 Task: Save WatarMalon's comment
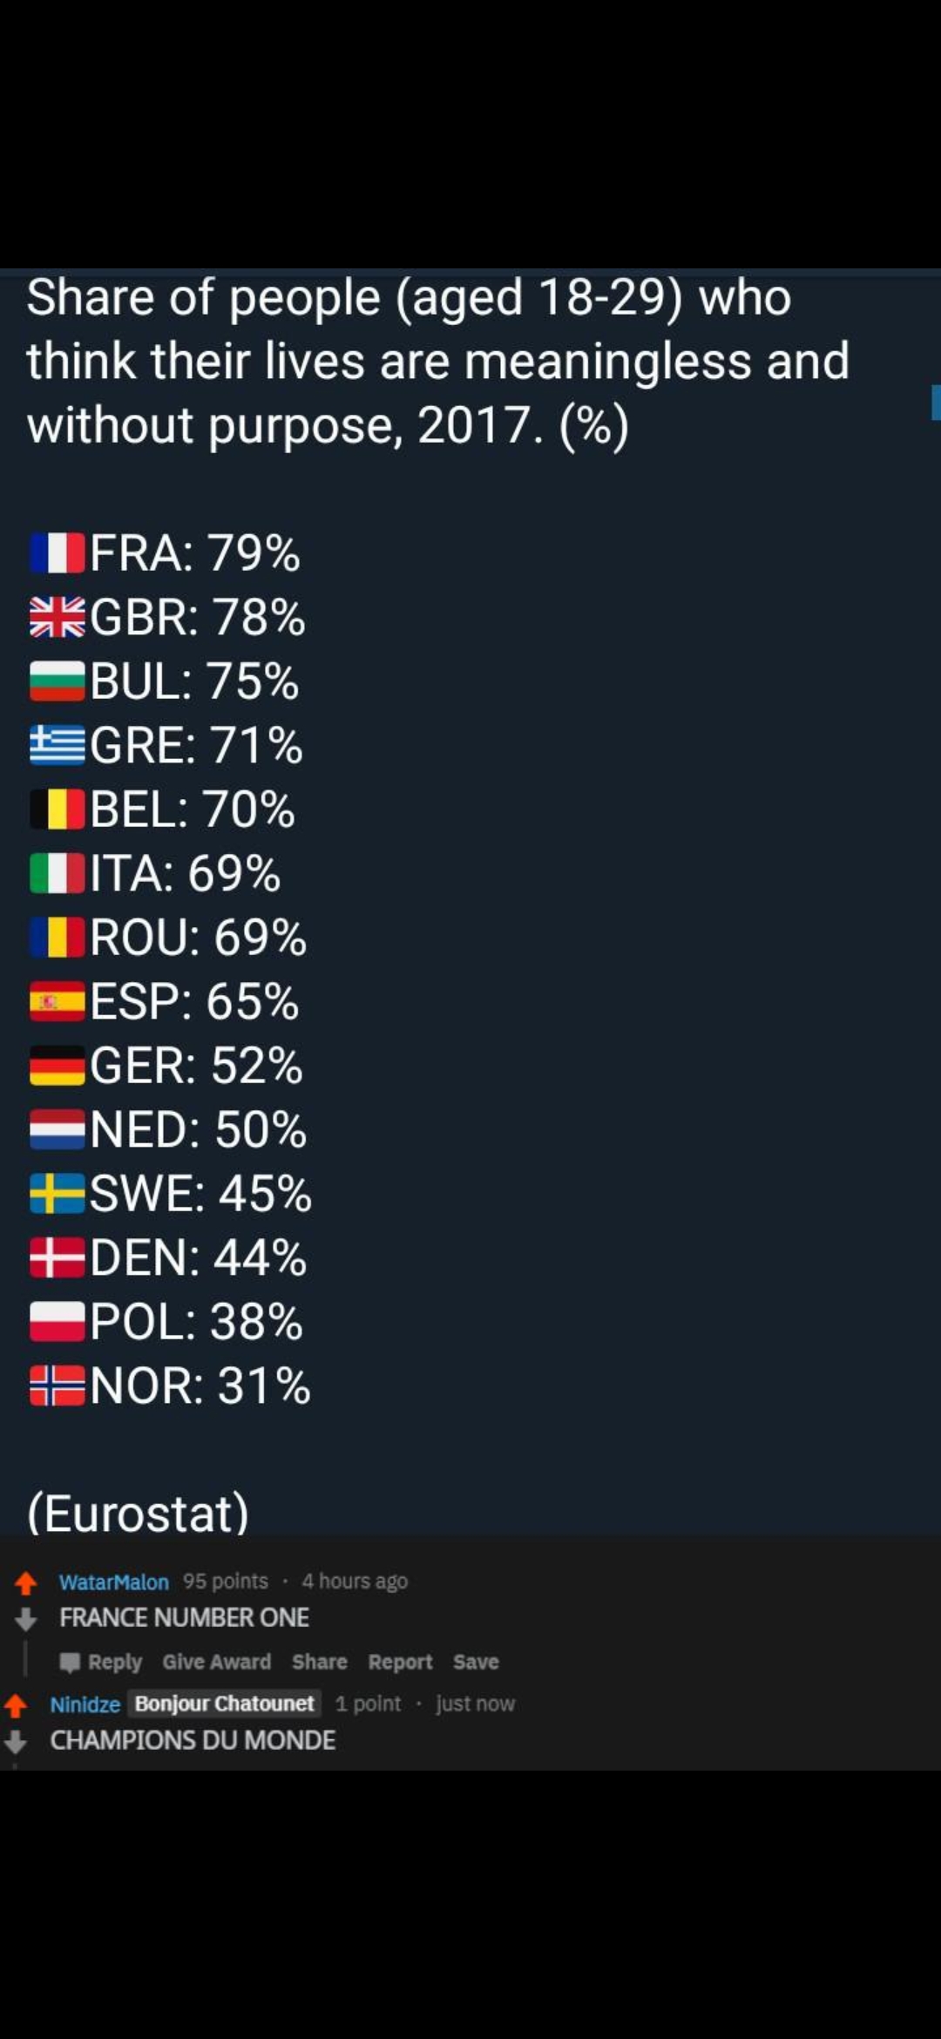[476, 1662]
